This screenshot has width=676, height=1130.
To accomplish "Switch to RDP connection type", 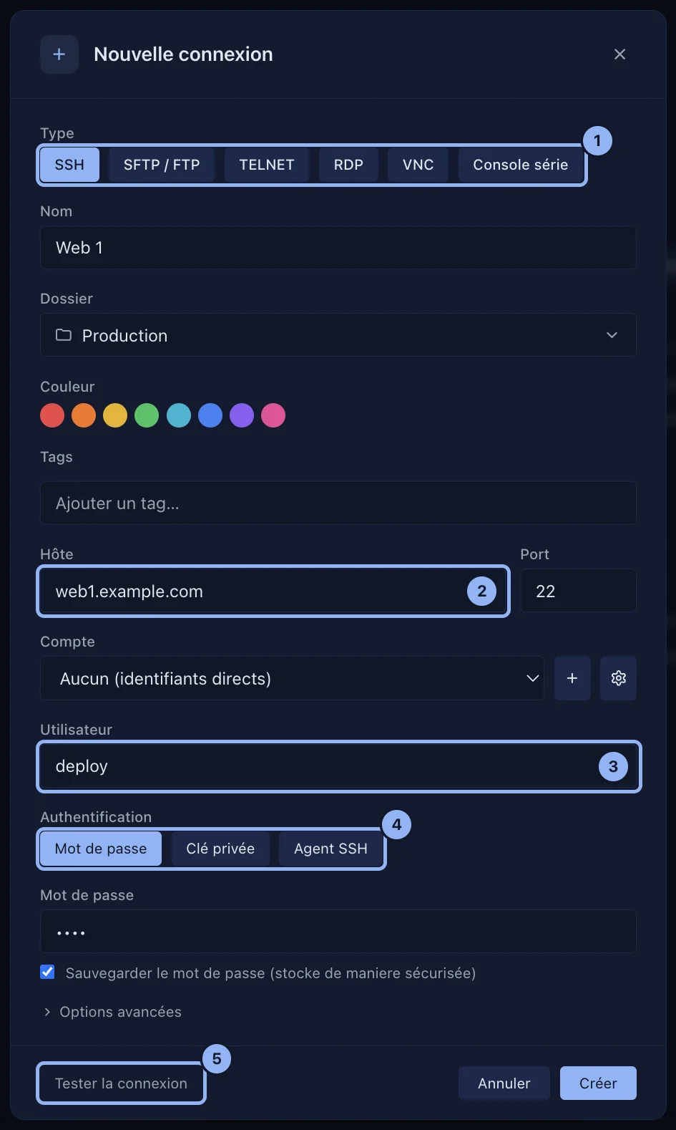I will coord(348,165).
